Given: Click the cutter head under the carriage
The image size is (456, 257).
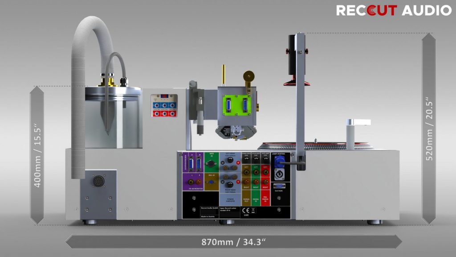Looking at the screenshot, I should 236,132.
